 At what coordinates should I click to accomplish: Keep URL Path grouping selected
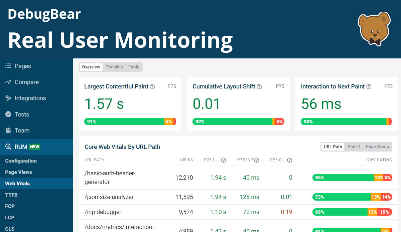click(x=332, y=147)
